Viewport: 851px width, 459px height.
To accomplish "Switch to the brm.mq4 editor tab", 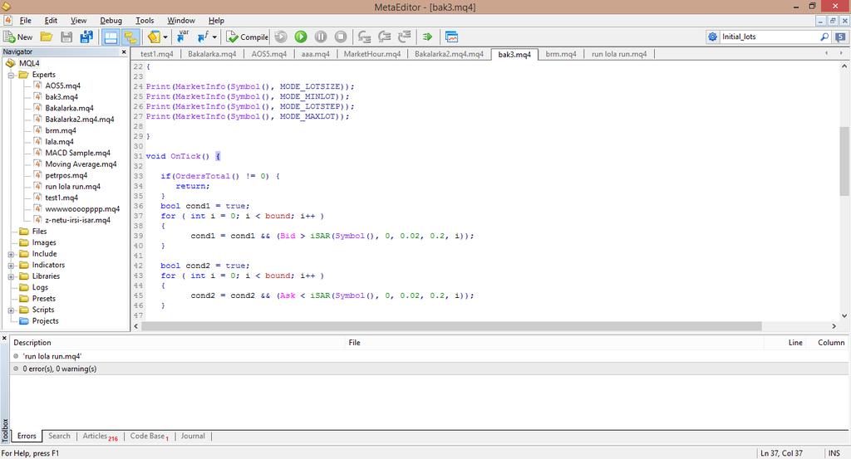I will [x=561, y=54].
